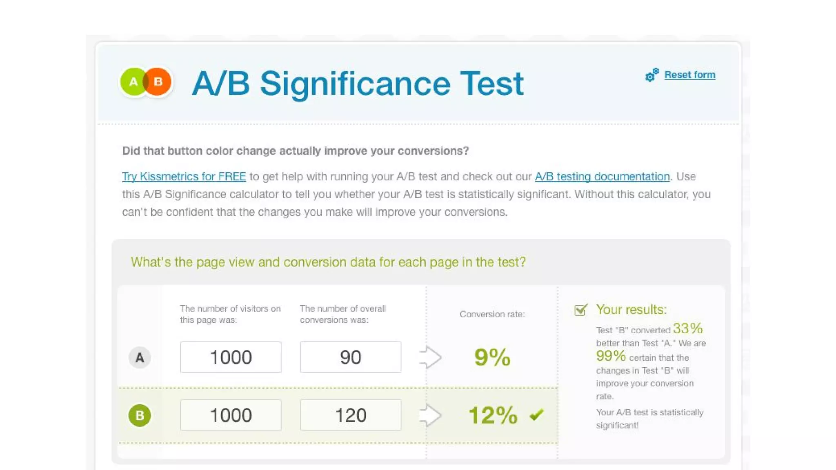Click the 33% result value
836x470 pixels.
click(688, 328)
